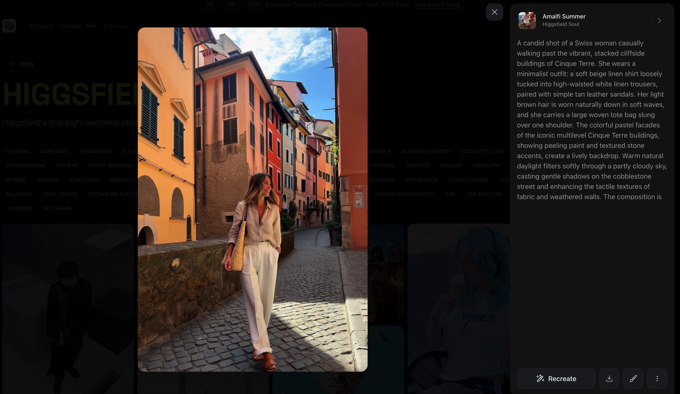This screenshot has height=394, width=680.
Task: Close the image preview with the X
Action: (494, 12)
